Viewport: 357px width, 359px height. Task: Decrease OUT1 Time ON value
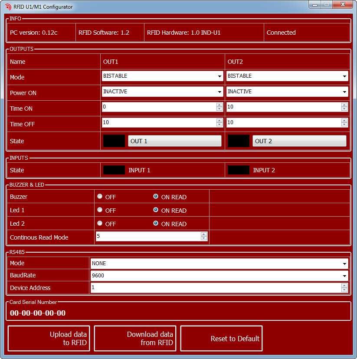(x=219, y=109)
